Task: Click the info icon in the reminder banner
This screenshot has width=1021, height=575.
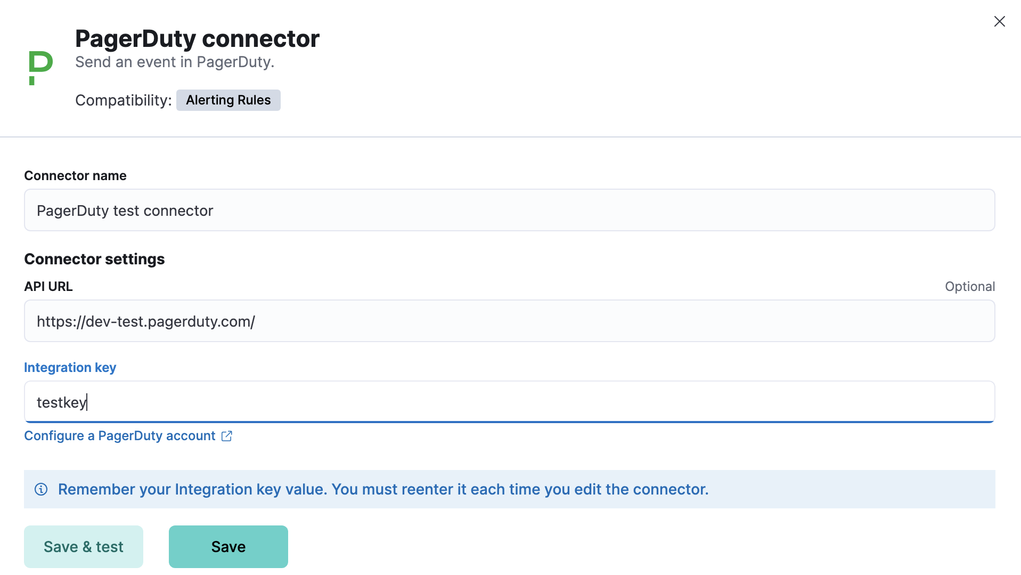Action: point(41,489)
